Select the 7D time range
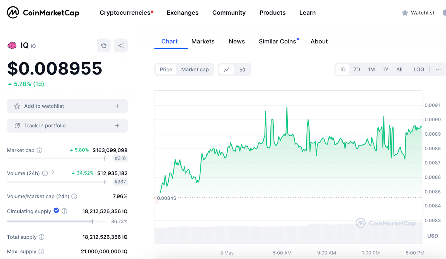 click(x=357, y=69)
